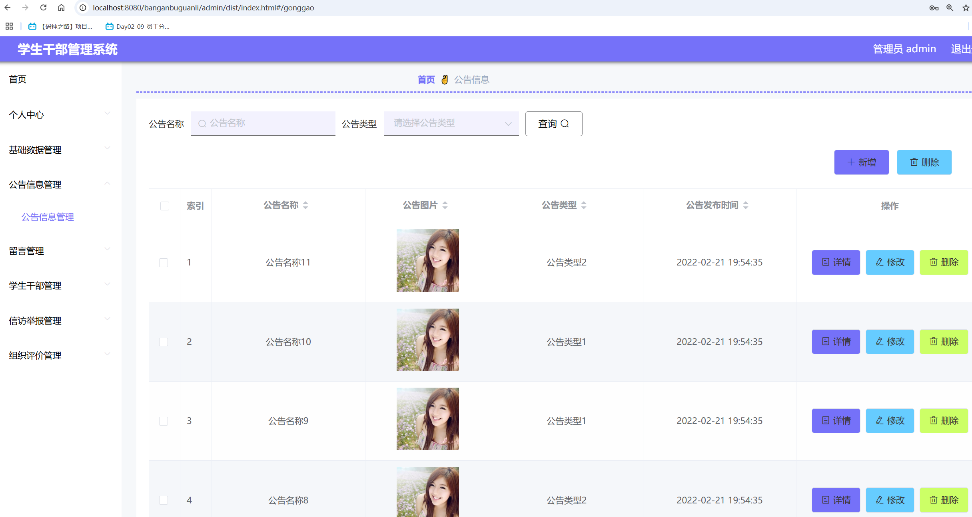The image size is (972, 517).
Task: Open the 公告类型 dropdown selector
Action: click(451, 123)
